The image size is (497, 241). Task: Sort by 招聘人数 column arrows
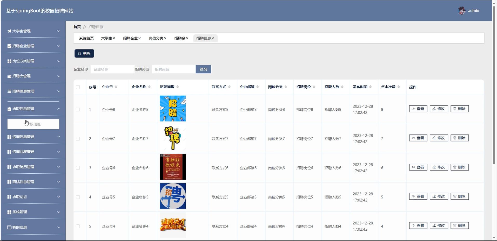pos(342,87)
